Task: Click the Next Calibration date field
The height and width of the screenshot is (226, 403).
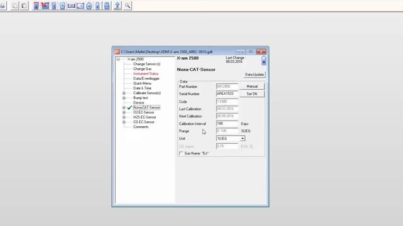Action: click(x=227, y=116)
